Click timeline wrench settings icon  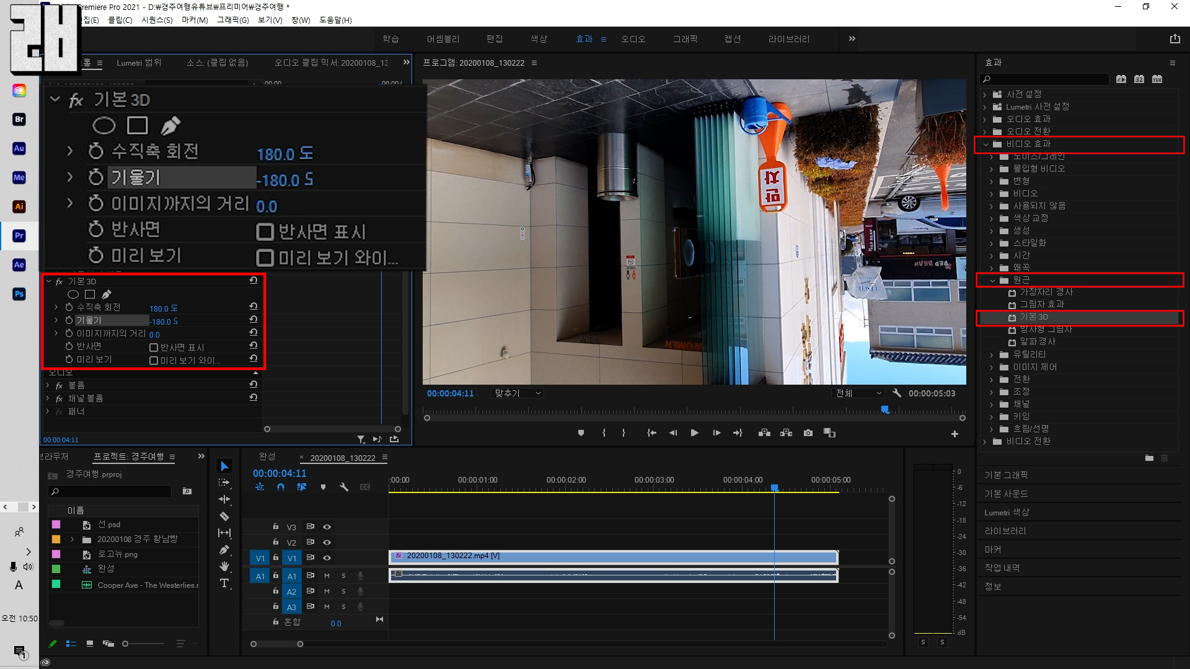coord(344,488)
